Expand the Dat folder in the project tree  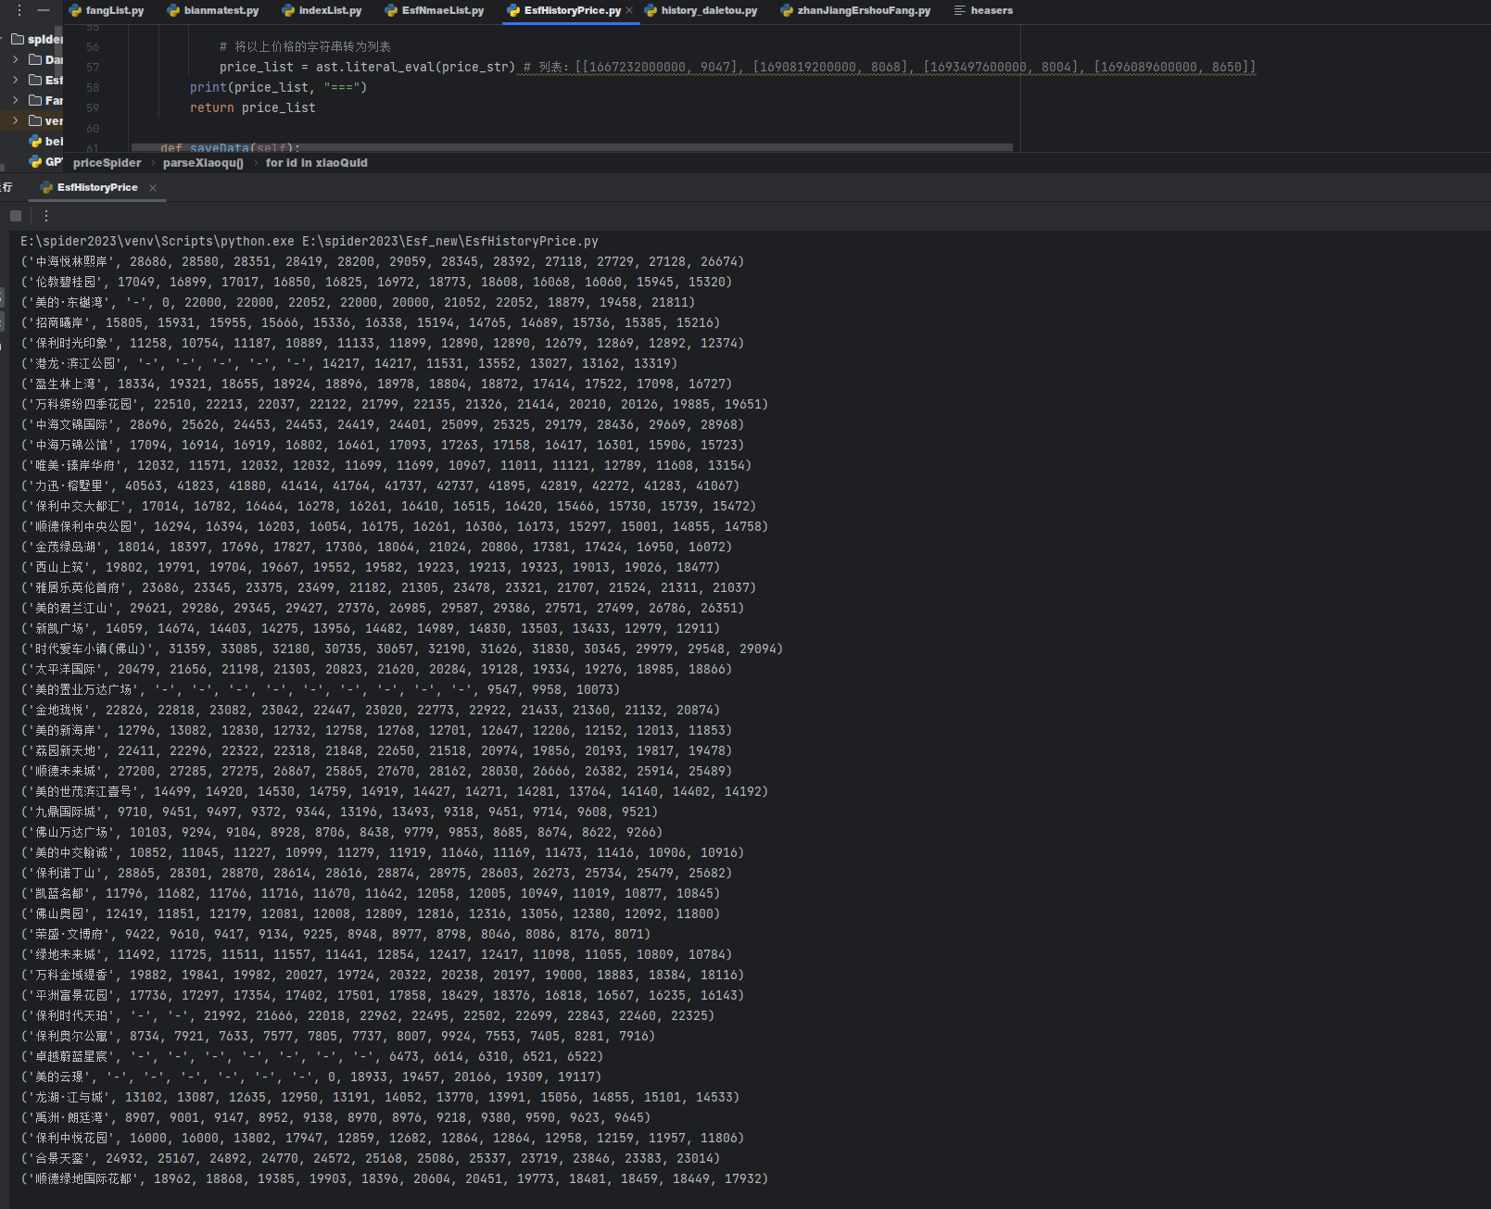(15, 59)
